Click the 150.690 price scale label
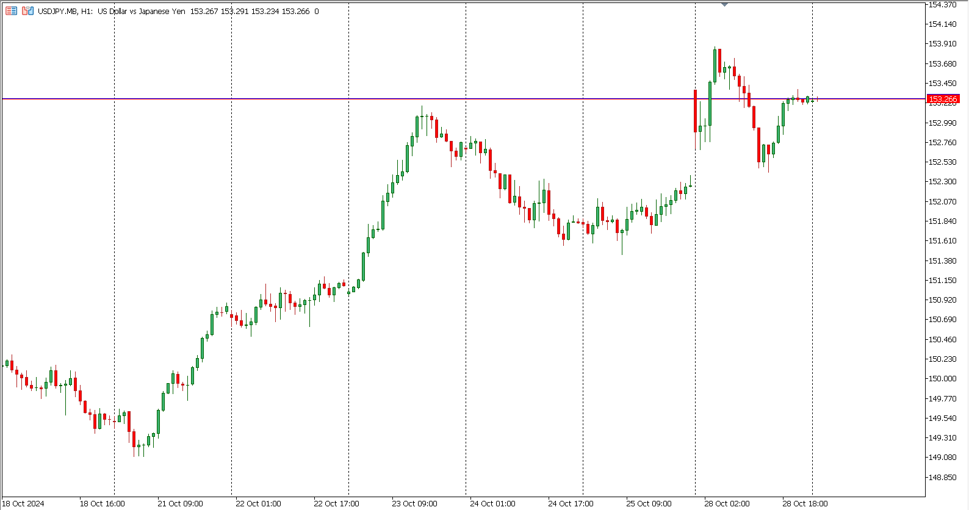 pos(943,320)
